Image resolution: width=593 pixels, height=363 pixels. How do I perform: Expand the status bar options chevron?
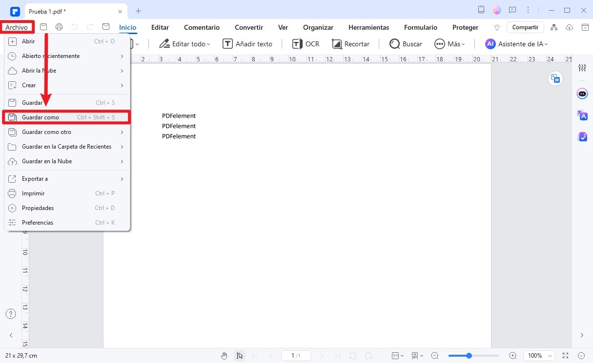[x=581, y=356]
